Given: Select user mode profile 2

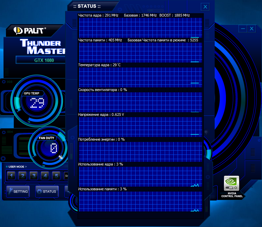Looking at the screenshot, I should (22, 176).
